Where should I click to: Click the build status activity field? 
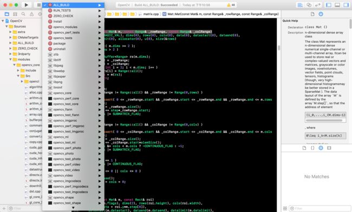point(176,5)
